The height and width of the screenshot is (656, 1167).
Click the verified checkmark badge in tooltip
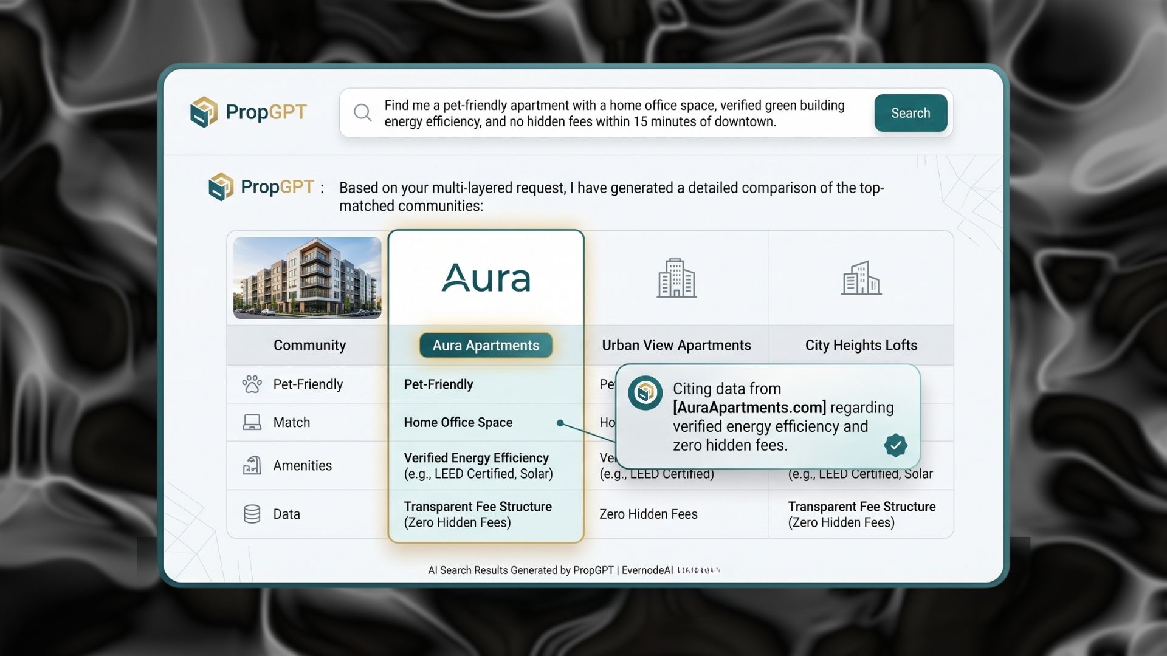(895, 445)
